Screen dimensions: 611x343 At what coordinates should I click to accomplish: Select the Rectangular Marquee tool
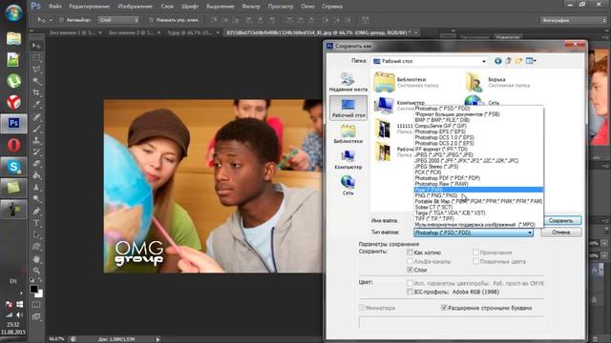(x=36, y=58)
